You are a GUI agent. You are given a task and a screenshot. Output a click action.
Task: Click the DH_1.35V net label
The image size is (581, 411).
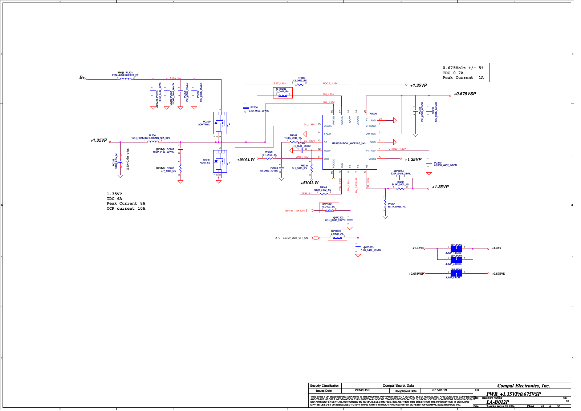click(329, 94)
